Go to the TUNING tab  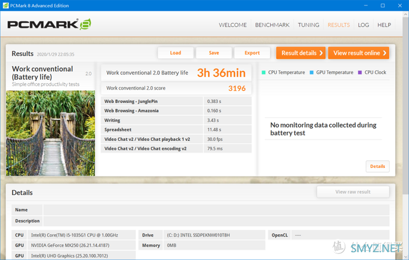[309, 25]
